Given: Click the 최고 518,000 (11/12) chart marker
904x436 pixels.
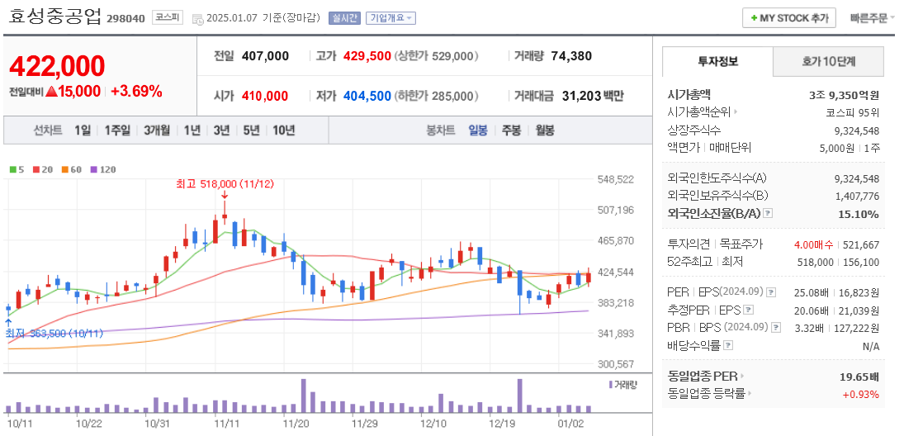Looking at the screenshot, I should (225, 184).
